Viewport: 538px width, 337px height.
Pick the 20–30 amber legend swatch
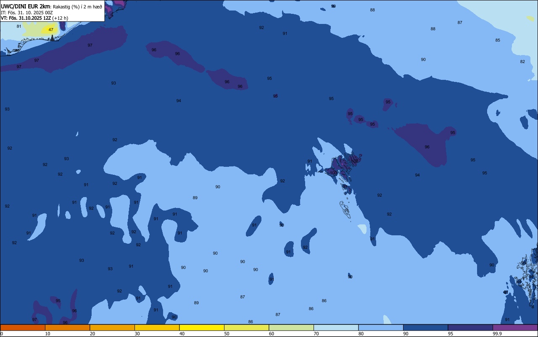[112, 327]
